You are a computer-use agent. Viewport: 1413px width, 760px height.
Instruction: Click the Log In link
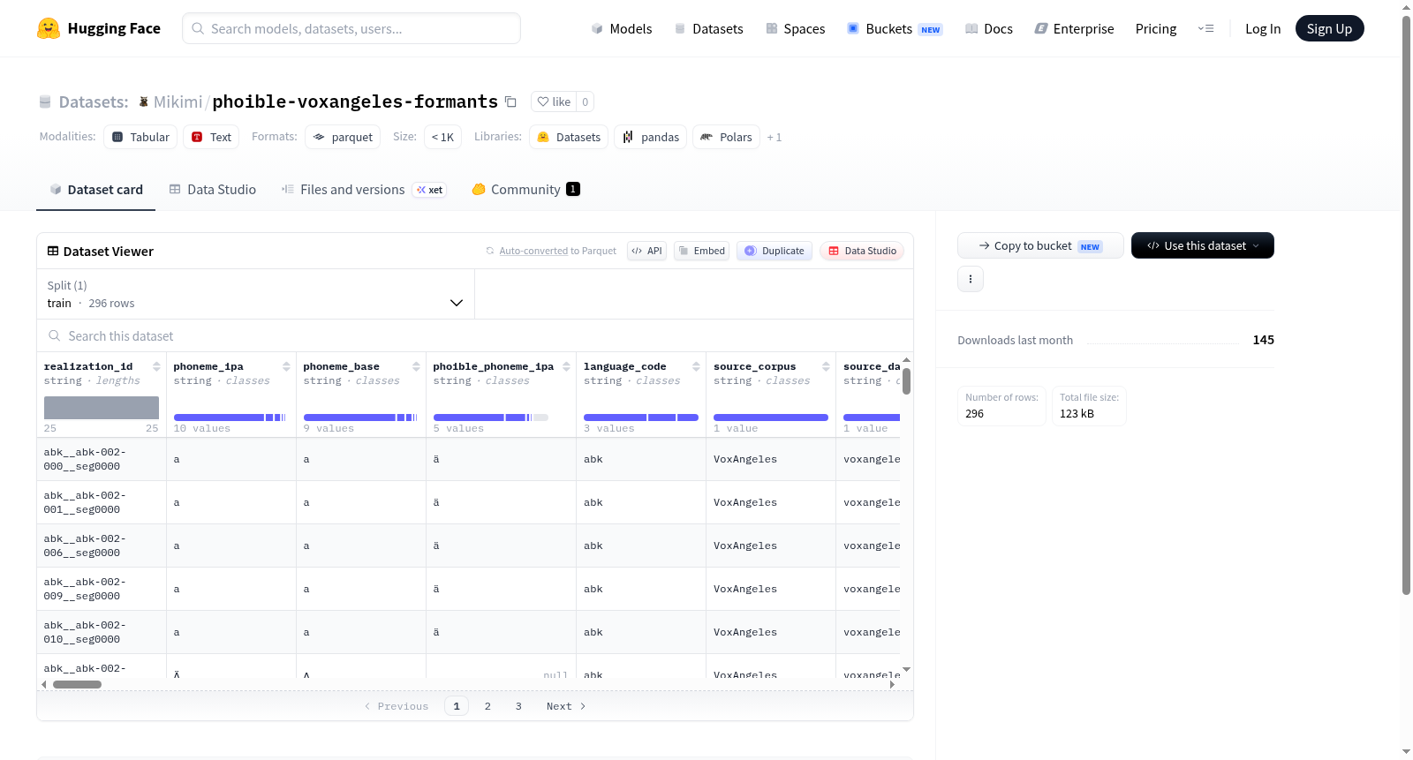click(x=1263, y=28)
